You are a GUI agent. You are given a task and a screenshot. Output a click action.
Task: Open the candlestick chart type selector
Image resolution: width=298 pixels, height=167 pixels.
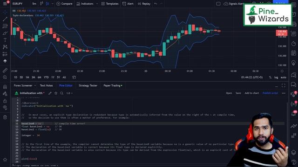pyautogui.click(x=41, y=4)
